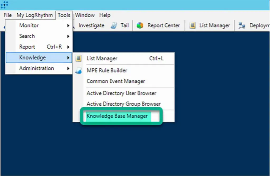Click the MPE Rule Builder icon

tap(78, 71)
